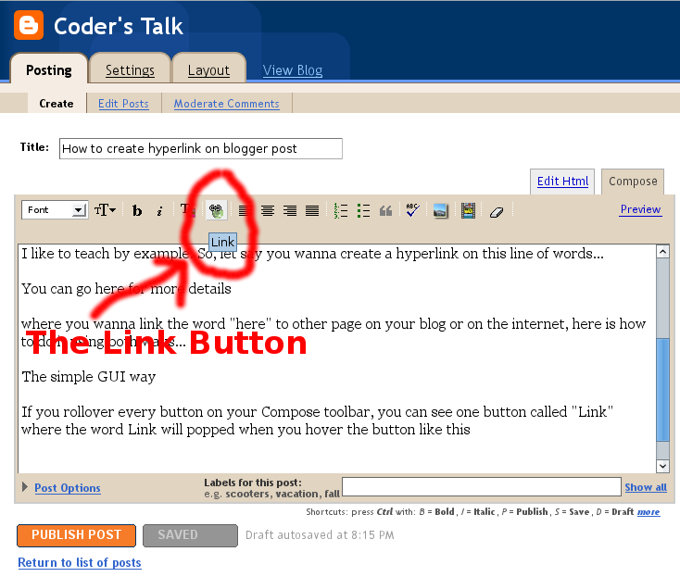The height and width of the screenshot is (577, 680).
Task: Open the text color tool
Action: [187, 210]
